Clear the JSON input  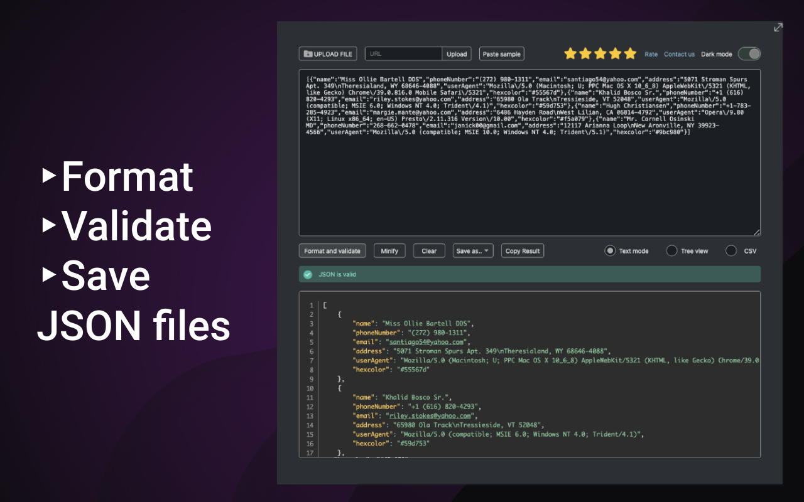point(429,250)
